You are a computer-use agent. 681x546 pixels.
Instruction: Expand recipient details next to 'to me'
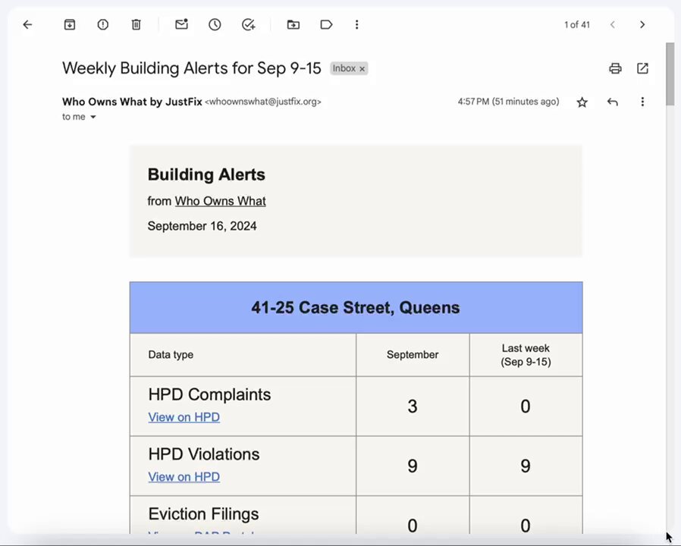(93, 117)
